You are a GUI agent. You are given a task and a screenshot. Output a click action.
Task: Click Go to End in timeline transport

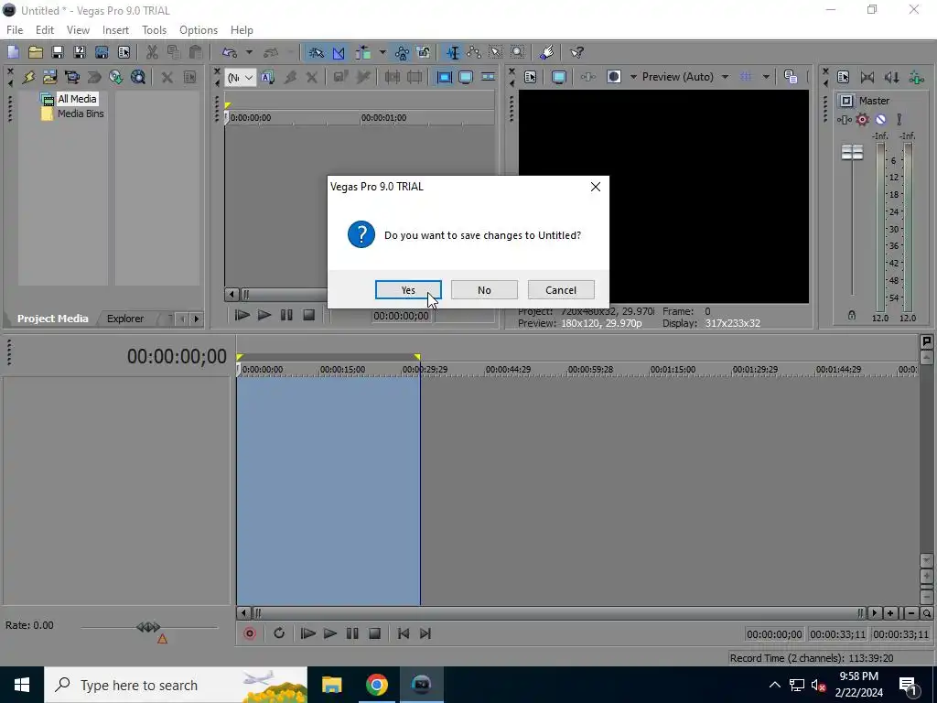(x=425, y=633)
